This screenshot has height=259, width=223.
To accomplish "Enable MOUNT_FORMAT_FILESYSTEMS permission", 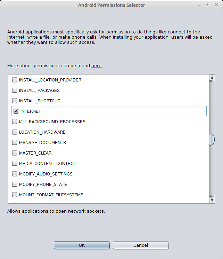I will (15, 195).
